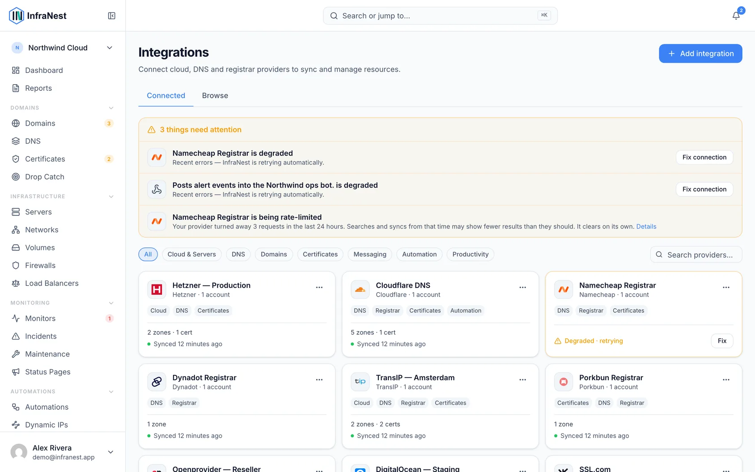Screen dimensions: 755x472
Task: Filter integrations by Productivity
Action: click(471, 254)
